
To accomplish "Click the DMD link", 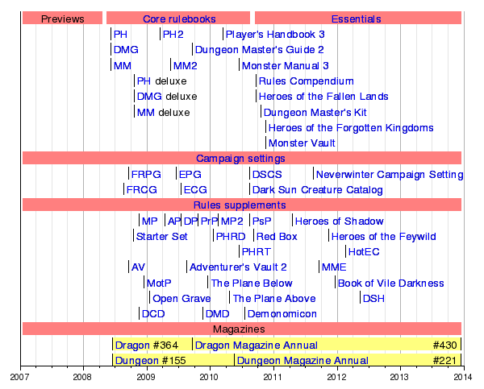I will click(218, 314).
